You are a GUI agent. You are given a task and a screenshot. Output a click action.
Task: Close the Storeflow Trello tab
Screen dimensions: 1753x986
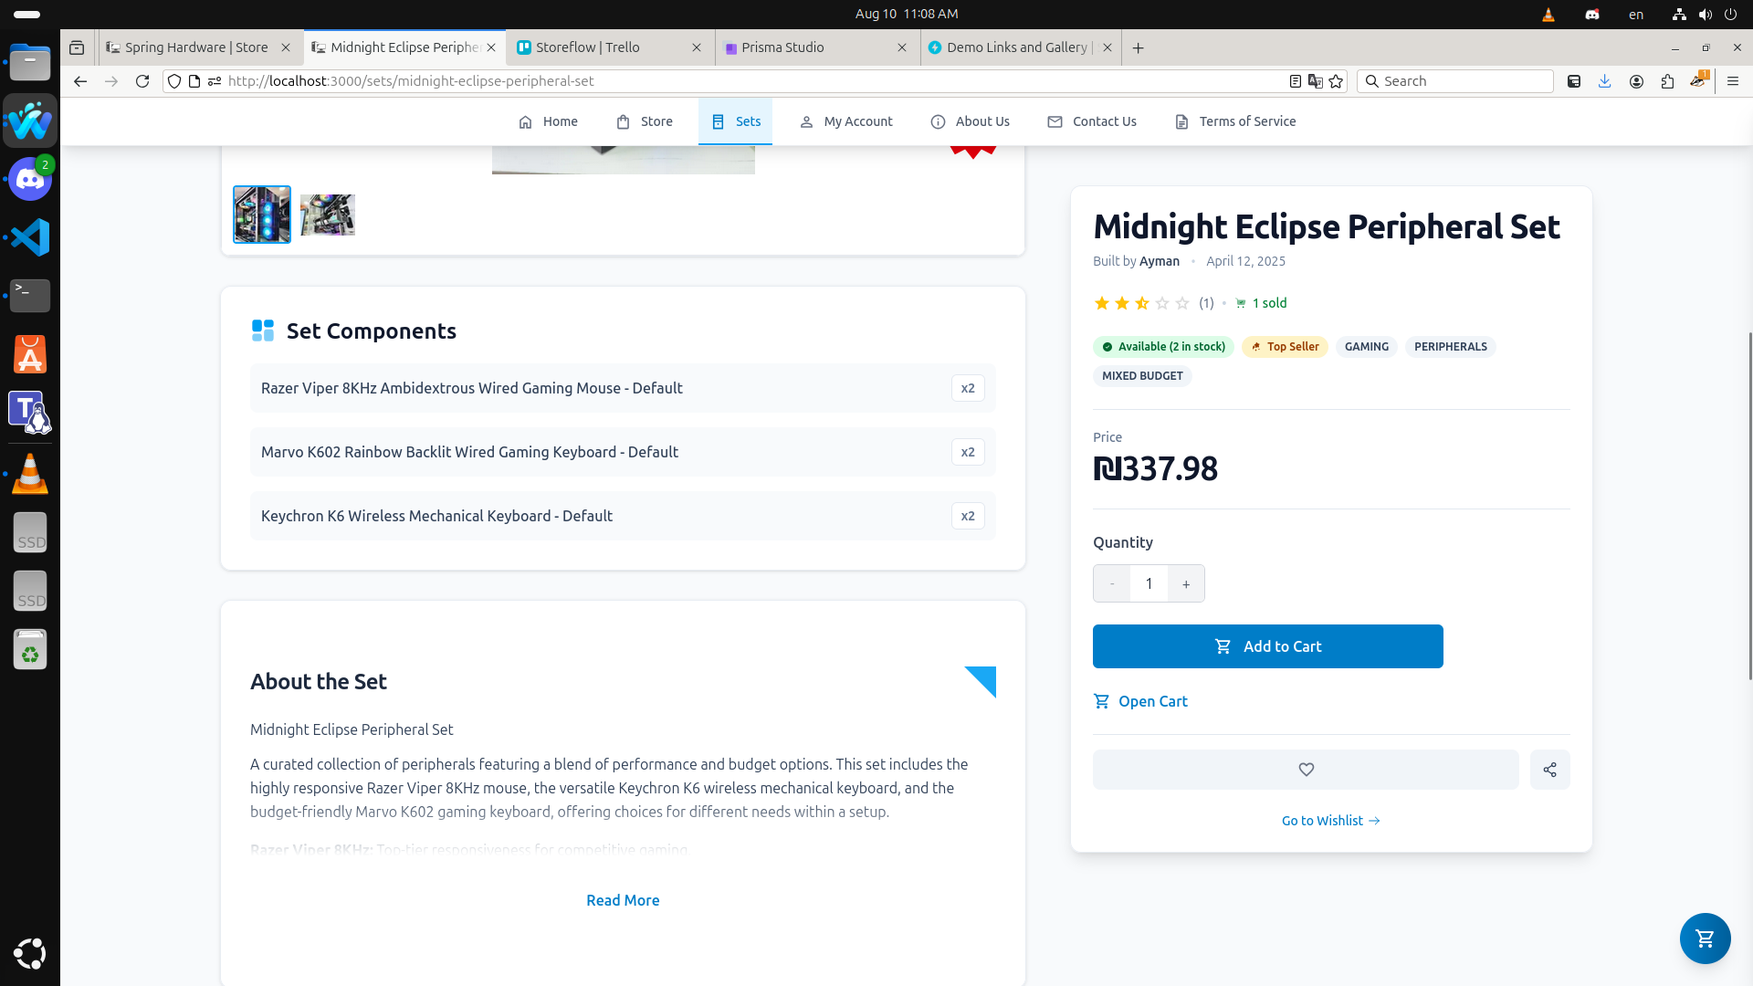tap(697, 47)
